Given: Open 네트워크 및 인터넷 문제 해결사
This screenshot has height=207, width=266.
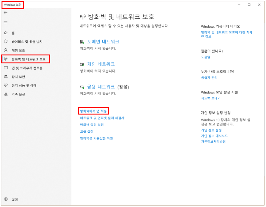Looking at the screenshot, I should point(102,118).
